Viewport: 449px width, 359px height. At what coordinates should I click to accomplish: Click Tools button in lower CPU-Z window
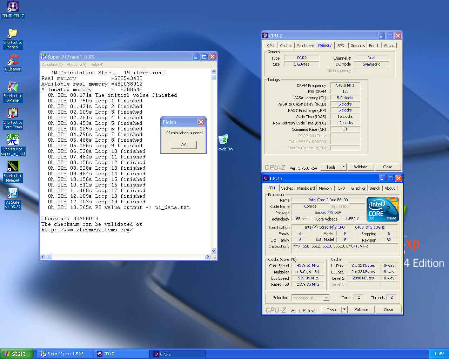(x=332, y=310)
